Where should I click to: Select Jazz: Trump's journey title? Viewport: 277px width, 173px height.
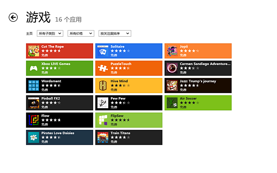coord(198,81)
